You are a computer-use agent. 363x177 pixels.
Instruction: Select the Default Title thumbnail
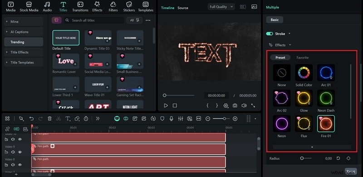[x=66, y=38]
